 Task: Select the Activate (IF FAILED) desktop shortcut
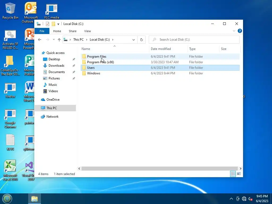pos(10,40)
